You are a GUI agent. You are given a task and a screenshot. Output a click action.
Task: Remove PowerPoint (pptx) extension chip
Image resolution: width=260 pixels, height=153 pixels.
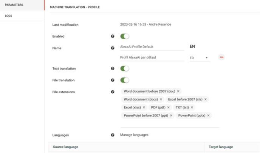coord(209,116)
